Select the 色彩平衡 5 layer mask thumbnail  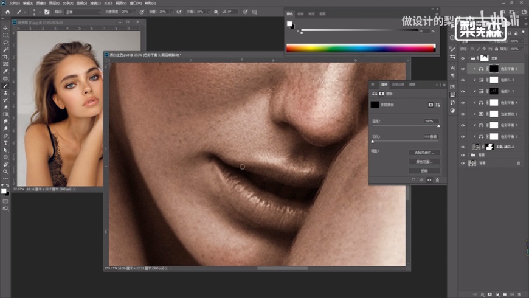coord(494,69)
